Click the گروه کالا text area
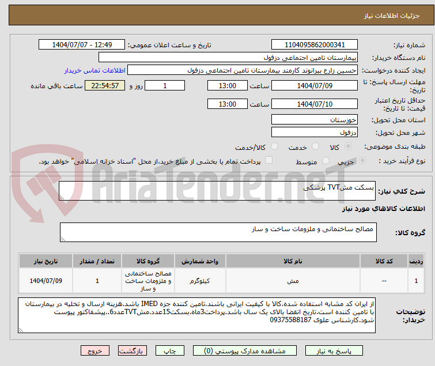The width and height of the screenshot is (435, 366). tap(218, 232)
